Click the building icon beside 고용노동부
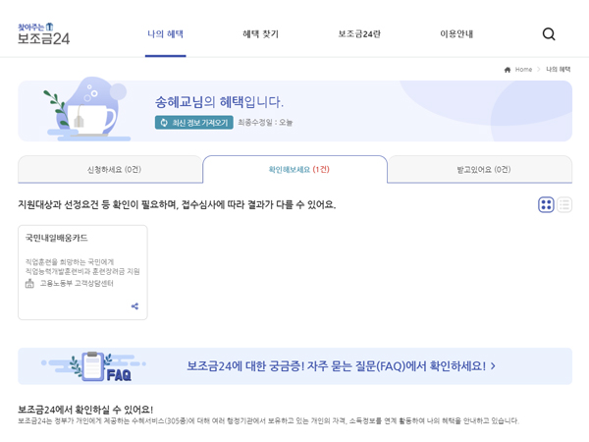 (x=29, y=284)
